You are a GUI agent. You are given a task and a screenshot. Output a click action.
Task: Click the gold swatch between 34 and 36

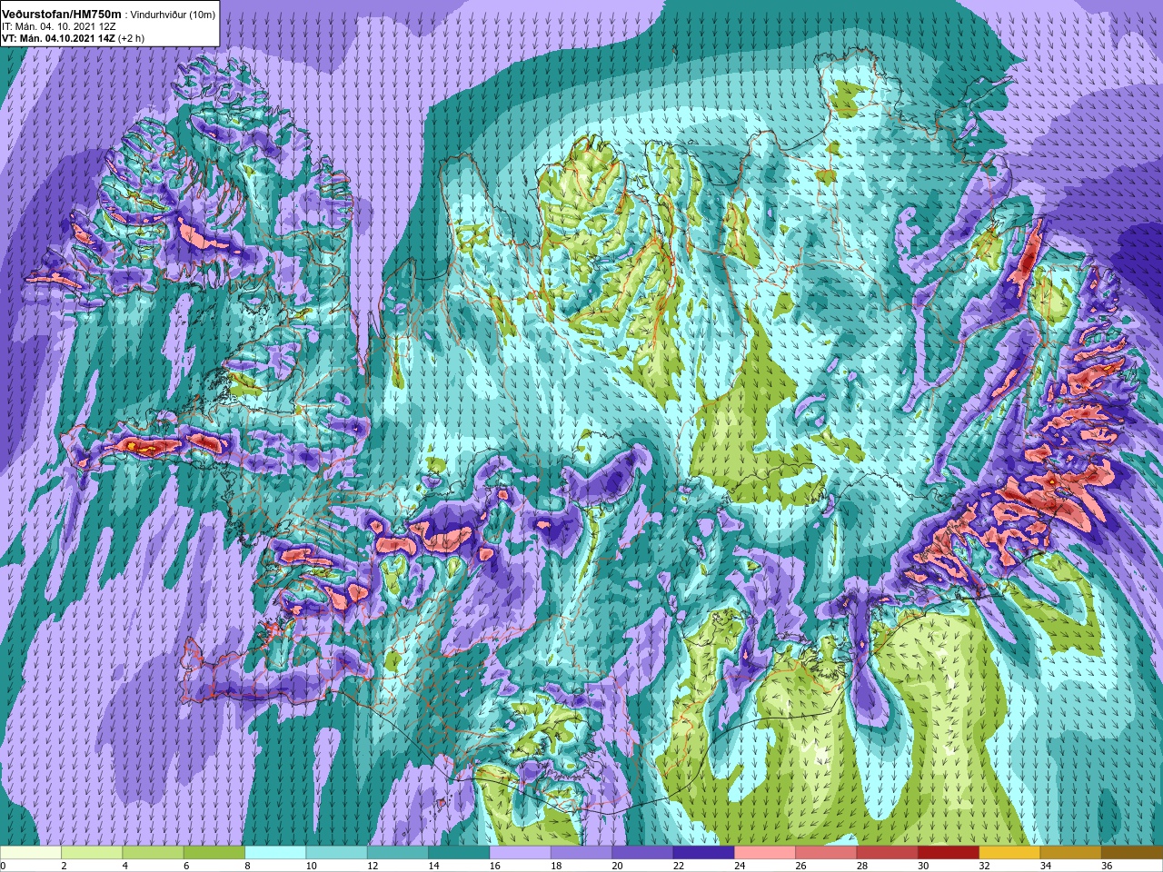coord(1070,853)
